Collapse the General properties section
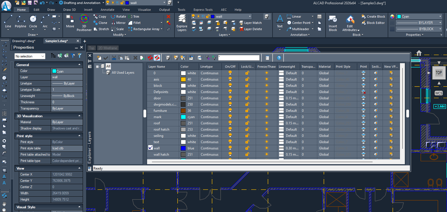This screenshot has height=212, width=447. (x=79, y=65)
